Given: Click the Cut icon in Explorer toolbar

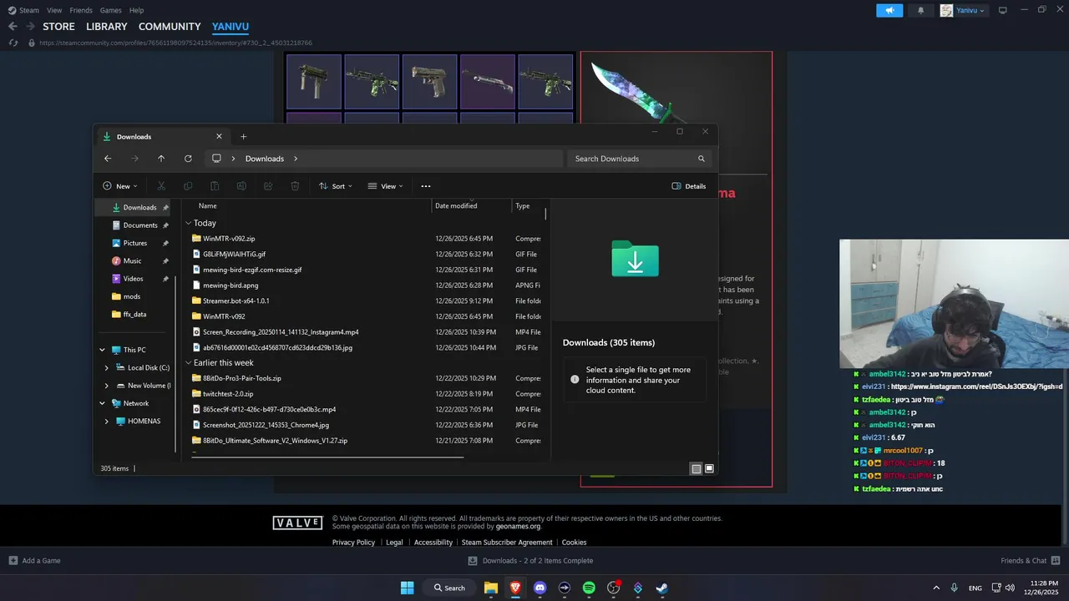Looking at the screenshot, I should [x=161, y=186].
